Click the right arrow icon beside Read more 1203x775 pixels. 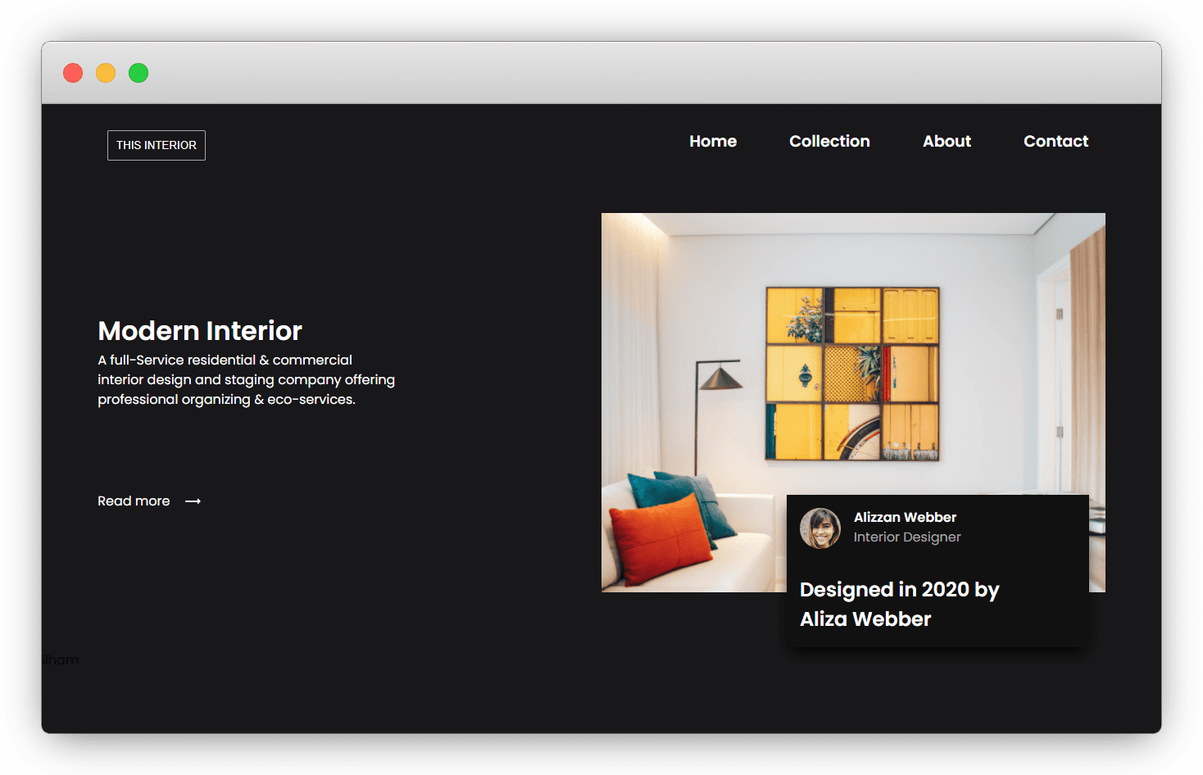(x=193, y=501)
